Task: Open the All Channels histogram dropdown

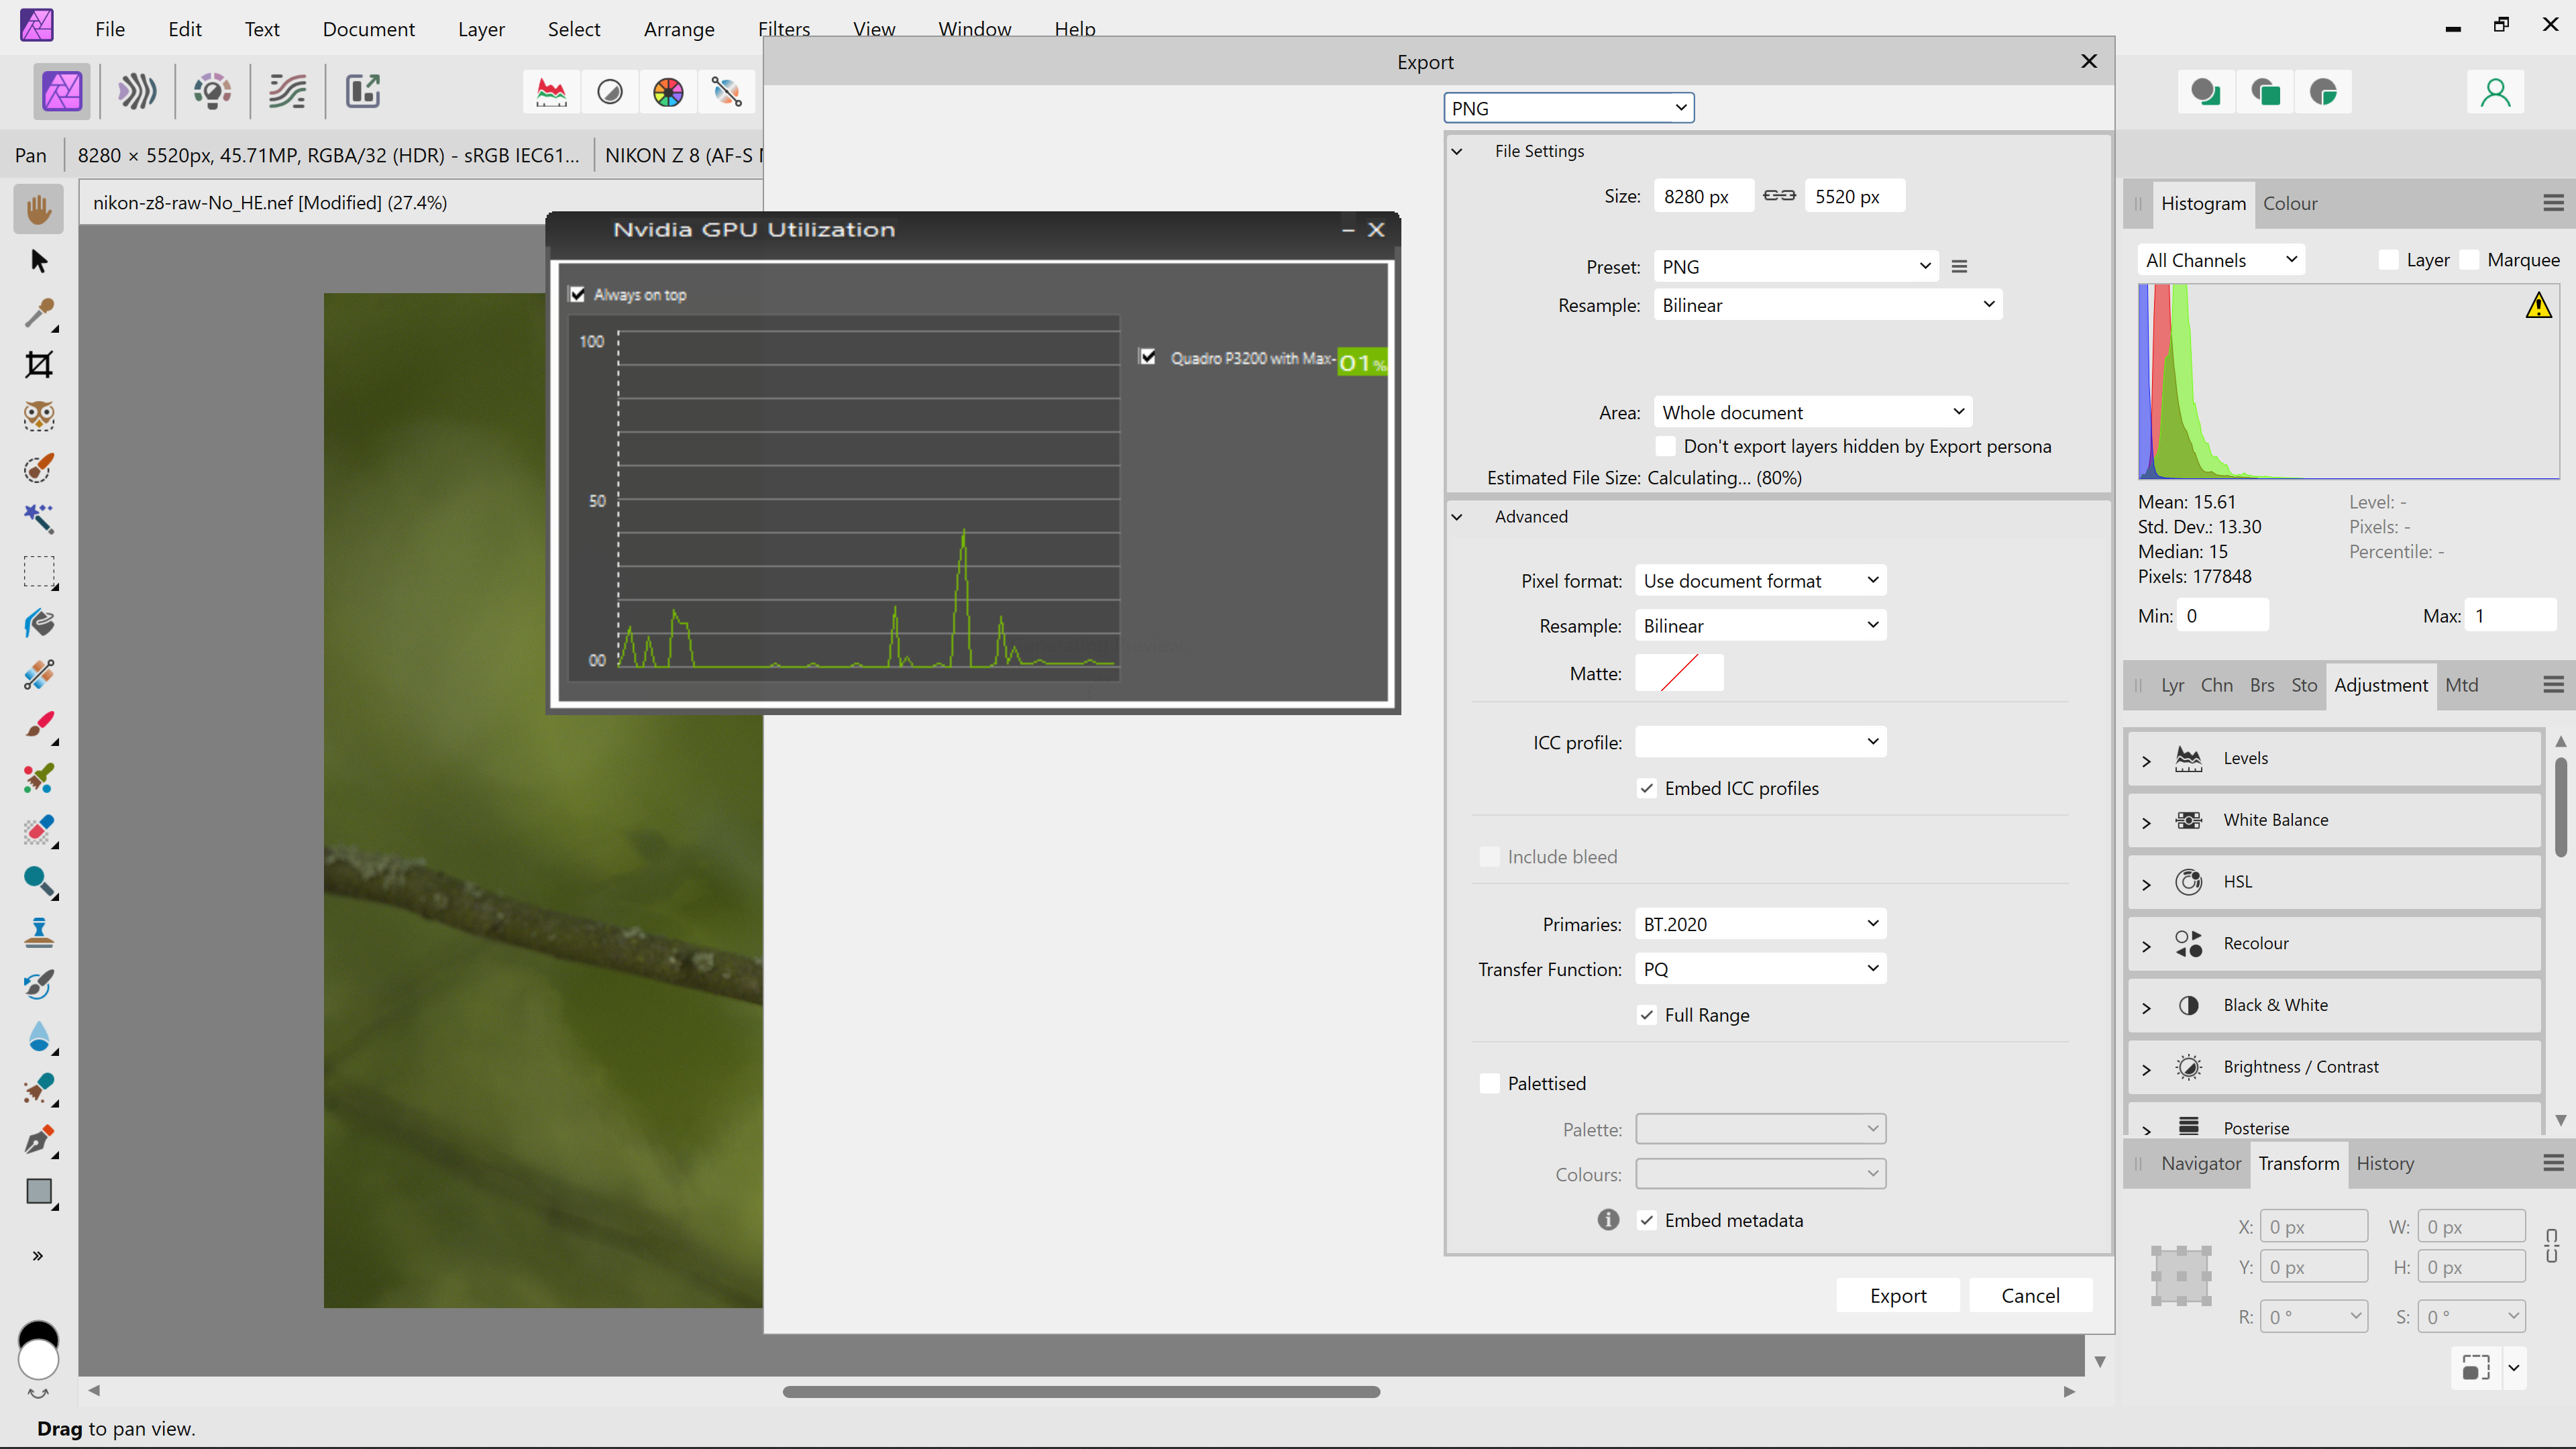Action: 2221,260
